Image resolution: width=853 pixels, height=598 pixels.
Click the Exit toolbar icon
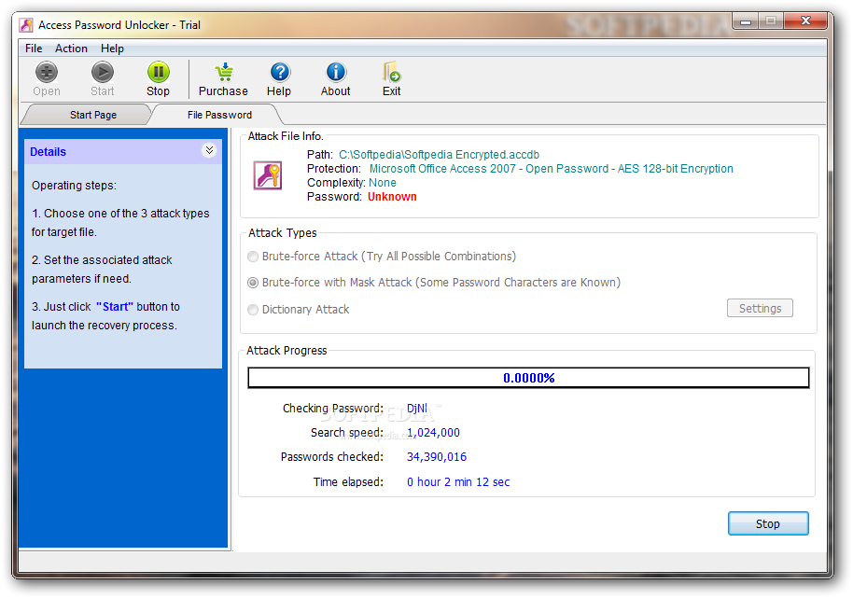(x=391, y=72)
